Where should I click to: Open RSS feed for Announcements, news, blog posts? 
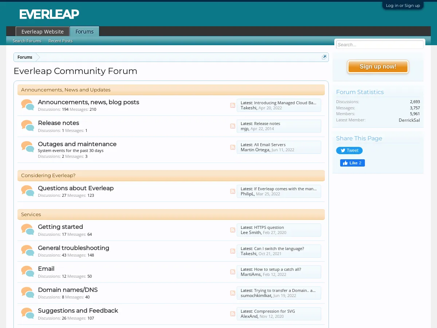pos(233,105)
